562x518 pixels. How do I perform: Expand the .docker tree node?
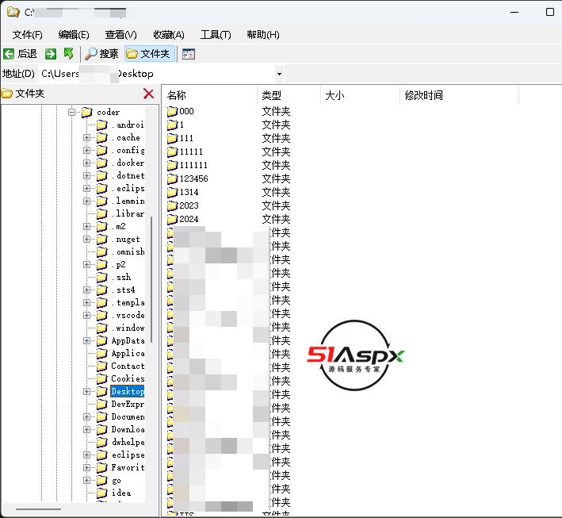(x=86, y=163)
